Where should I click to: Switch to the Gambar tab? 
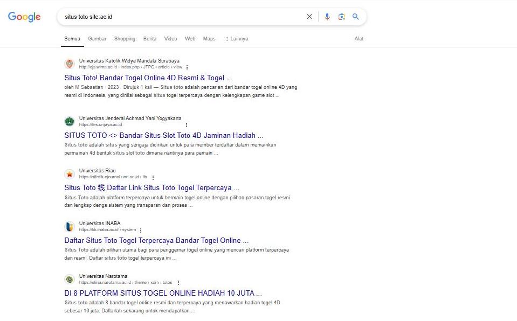click(97, 39)
